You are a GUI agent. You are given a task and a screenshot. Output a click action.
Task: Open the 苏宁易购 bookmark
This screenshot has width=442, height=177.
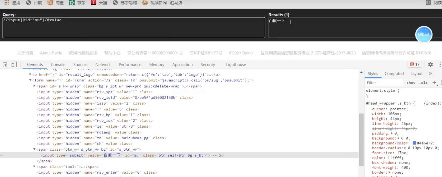point(125,3)
